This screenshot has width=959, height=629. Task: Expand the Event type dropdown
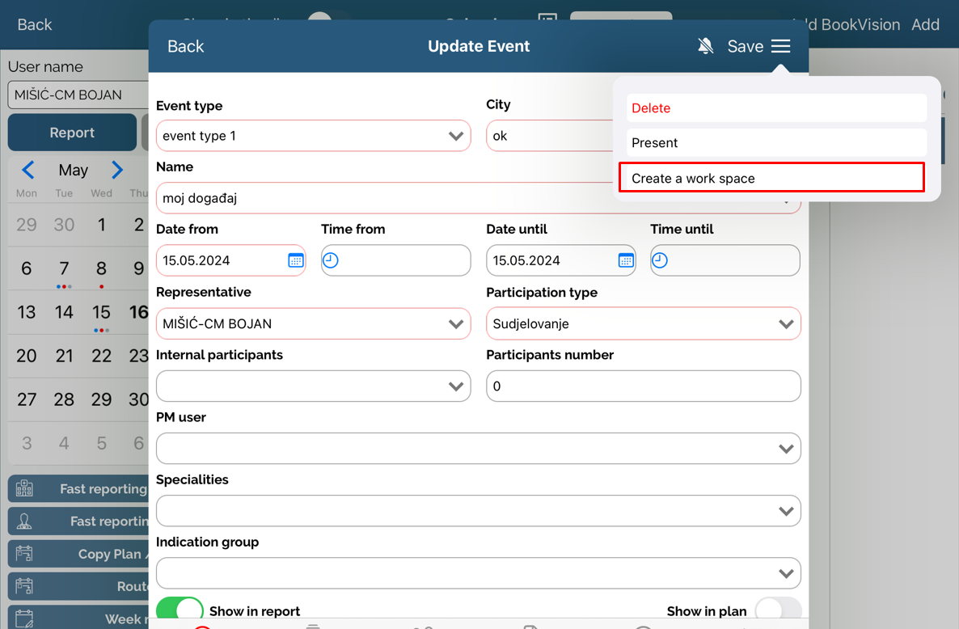click(x=456, y=136)
